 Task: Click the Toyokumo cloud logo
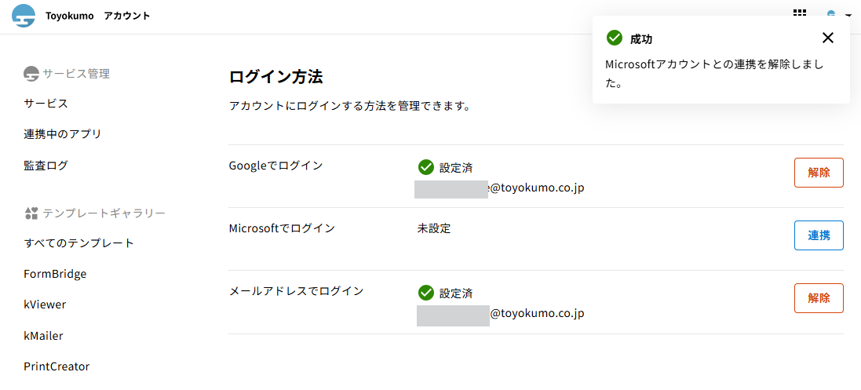tap(24, 16)
